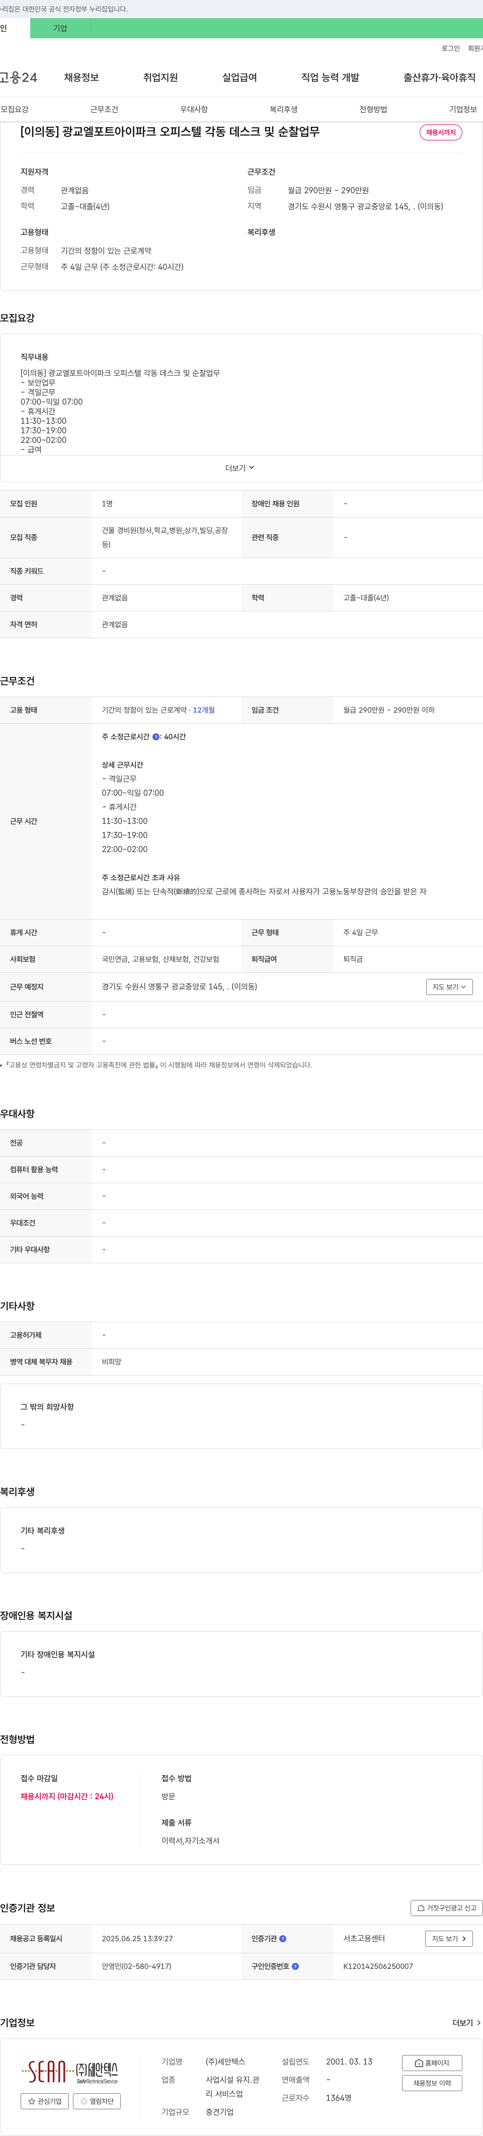Click the 설립연도 value 2001. 03. 13
Image resolution: width=483 pixels, height=2136 pixels.
(349, 2062)
